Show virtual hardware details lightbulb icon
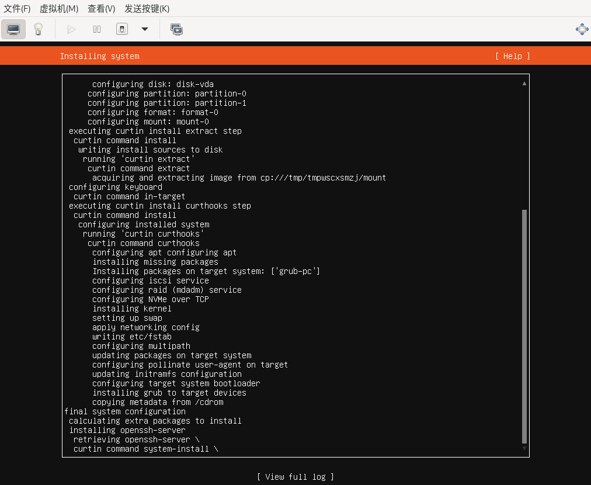This screenshot has height=485, width=591. click(38, 29)
